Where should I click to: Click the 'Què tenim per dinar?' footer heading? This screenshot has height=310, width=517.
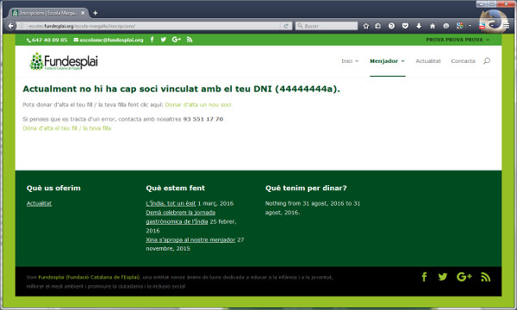pyautogui.click(x=306, y=188)
